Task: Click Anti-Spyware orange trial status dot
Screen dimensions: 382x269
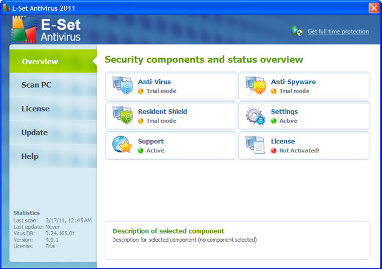Action: (274, 91)
